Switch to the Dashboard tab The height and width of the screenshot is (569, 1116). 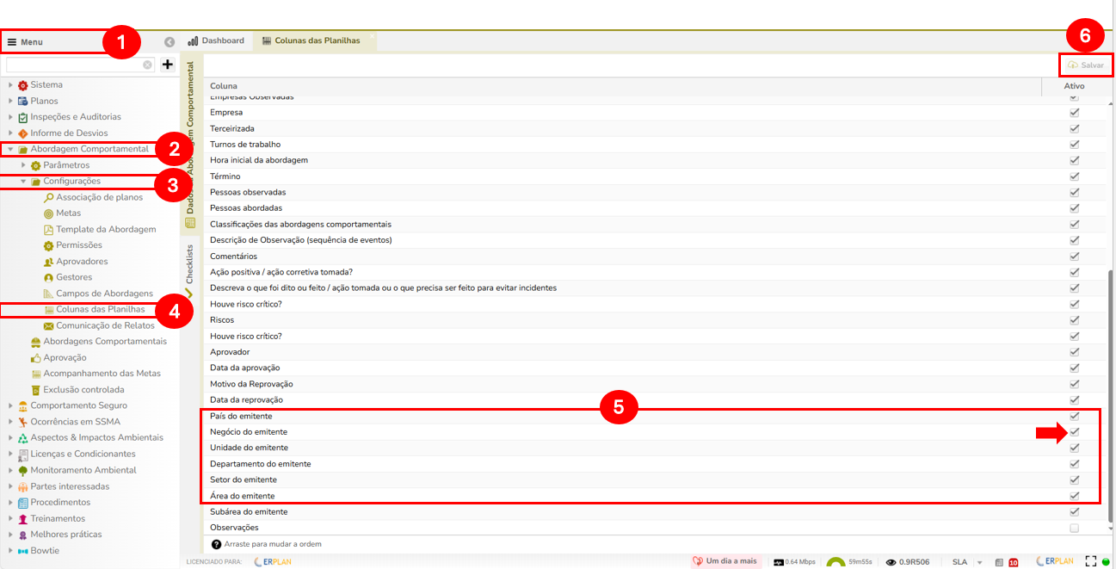(216, 40)
